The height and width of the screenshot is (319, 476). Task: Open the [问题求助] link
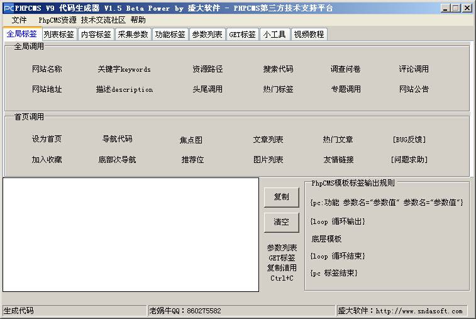pyautogui.click(x=409, y=160)
